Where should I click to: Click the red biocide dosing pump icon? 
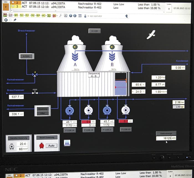[x=42, y=146]
